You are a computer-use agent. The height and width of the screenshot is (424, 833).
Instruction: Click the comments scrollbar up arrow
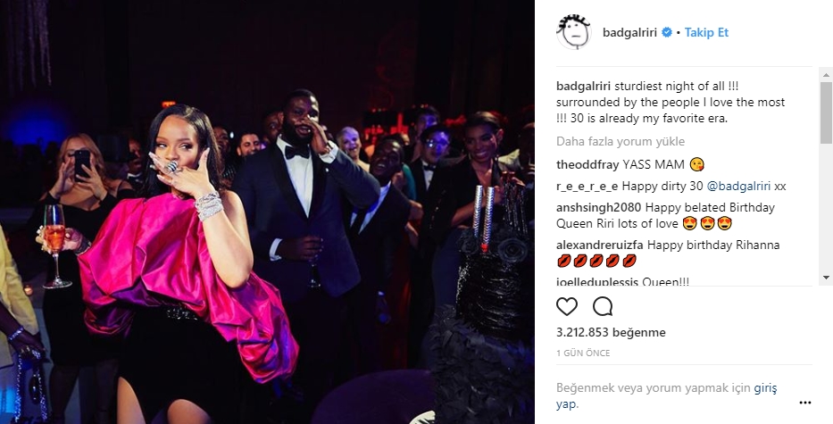(826, 71)
